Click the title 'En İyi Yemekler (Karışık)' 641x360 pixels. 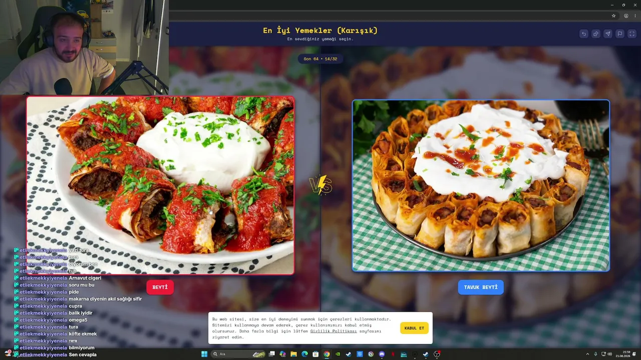point(320,30)
